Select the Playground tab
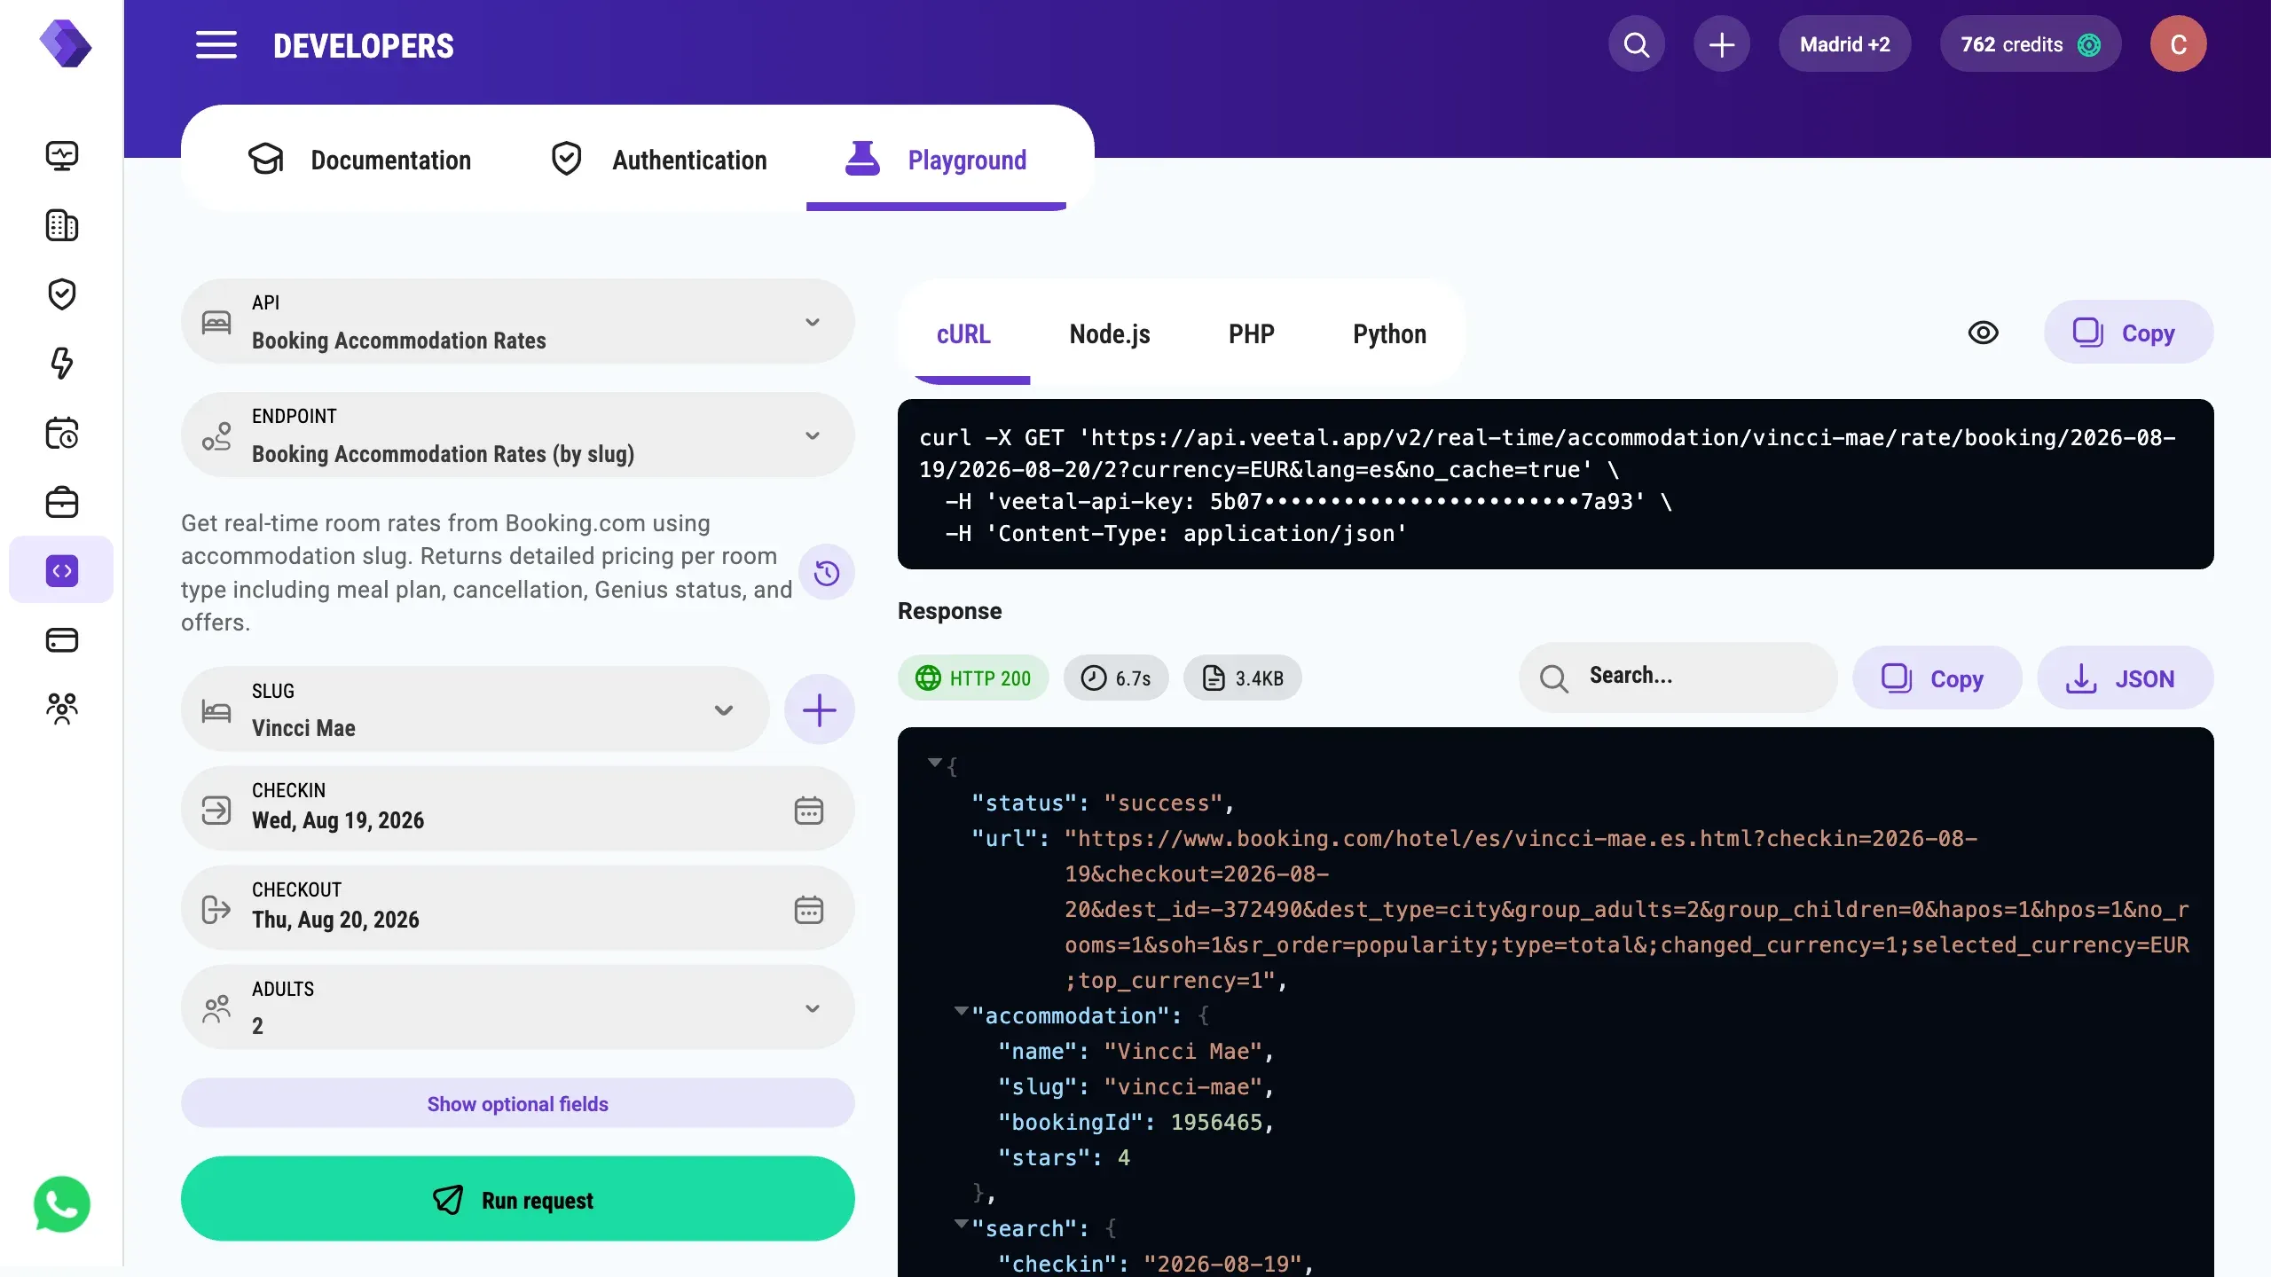2271x1277 pixels. pos(936,160)
